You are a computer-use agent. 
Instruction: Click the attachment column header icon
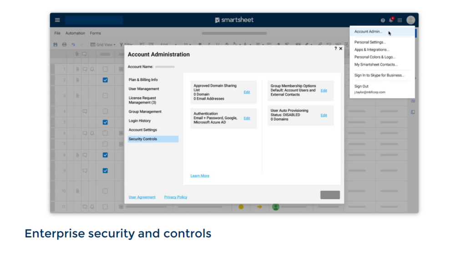click(x=77, y=54)
